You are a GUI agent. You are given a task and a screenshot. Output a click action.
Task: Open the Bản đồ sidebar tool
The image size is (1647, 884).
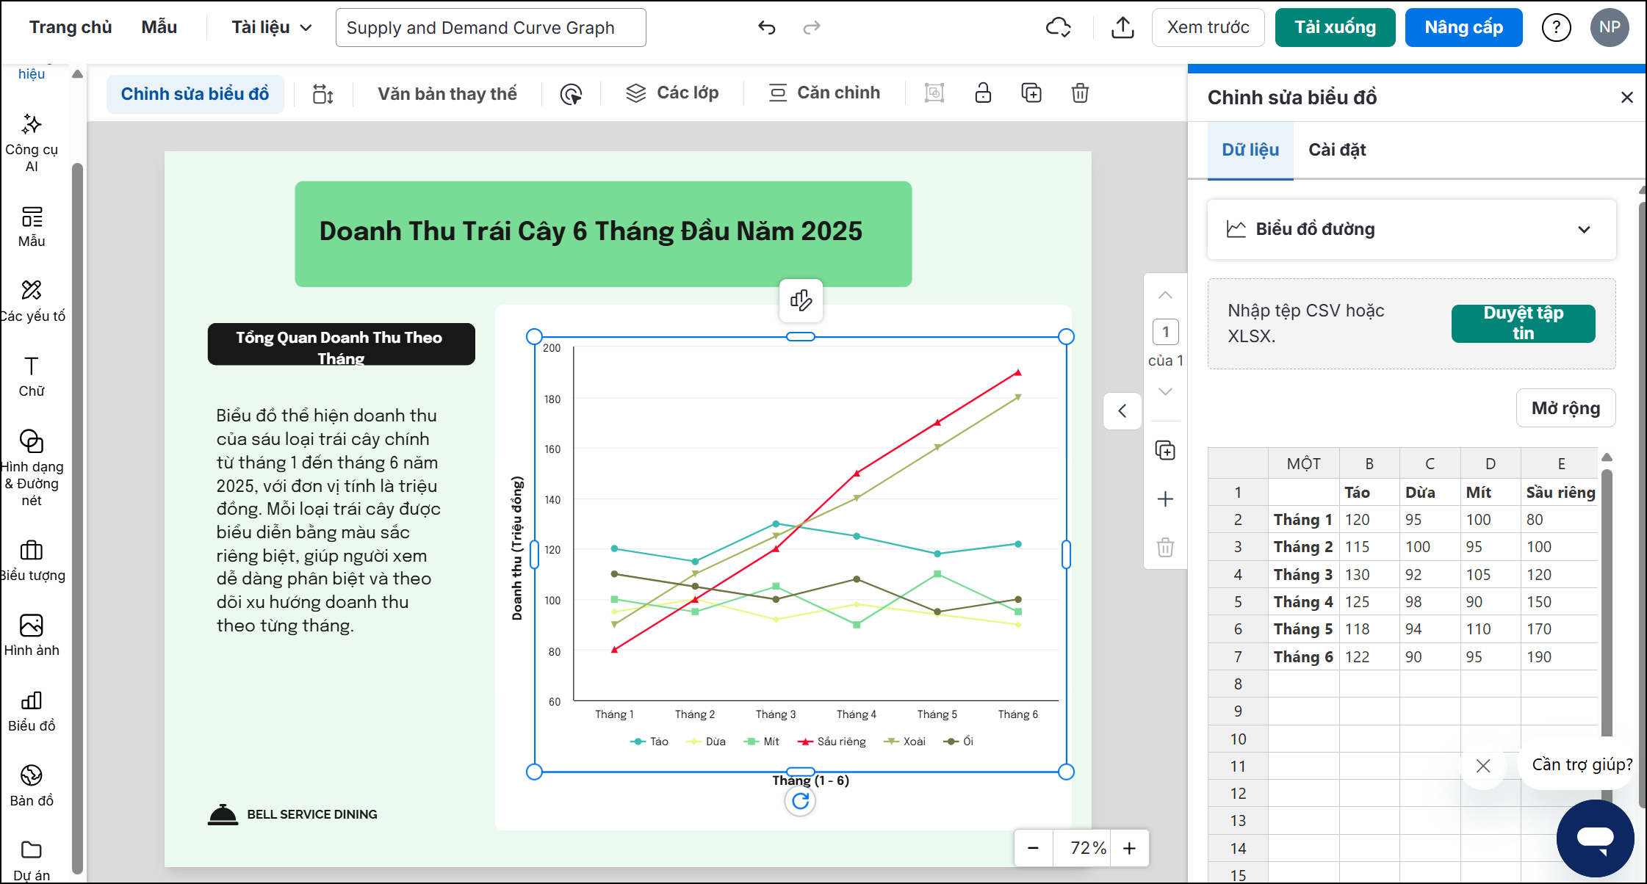32,786
